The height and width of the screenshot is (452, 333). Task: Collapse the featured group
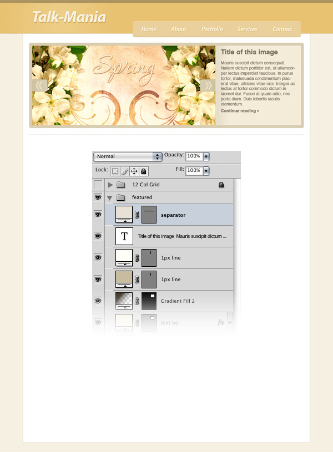[x=110, y=198]
